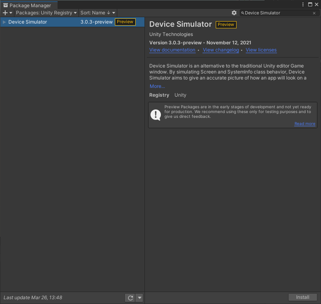Click the Version 3.0.3-preview - November 12, 2021 text
Viewport: 321px width, 304px height.
click(200, 43)
